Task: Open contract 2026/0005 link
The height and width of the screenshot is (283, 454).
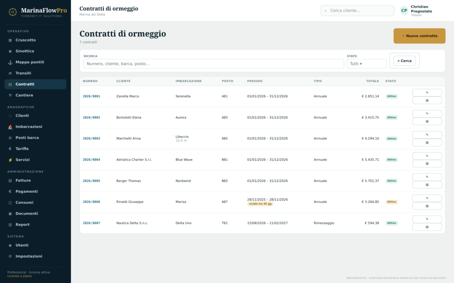Action: tap(91, 181)
